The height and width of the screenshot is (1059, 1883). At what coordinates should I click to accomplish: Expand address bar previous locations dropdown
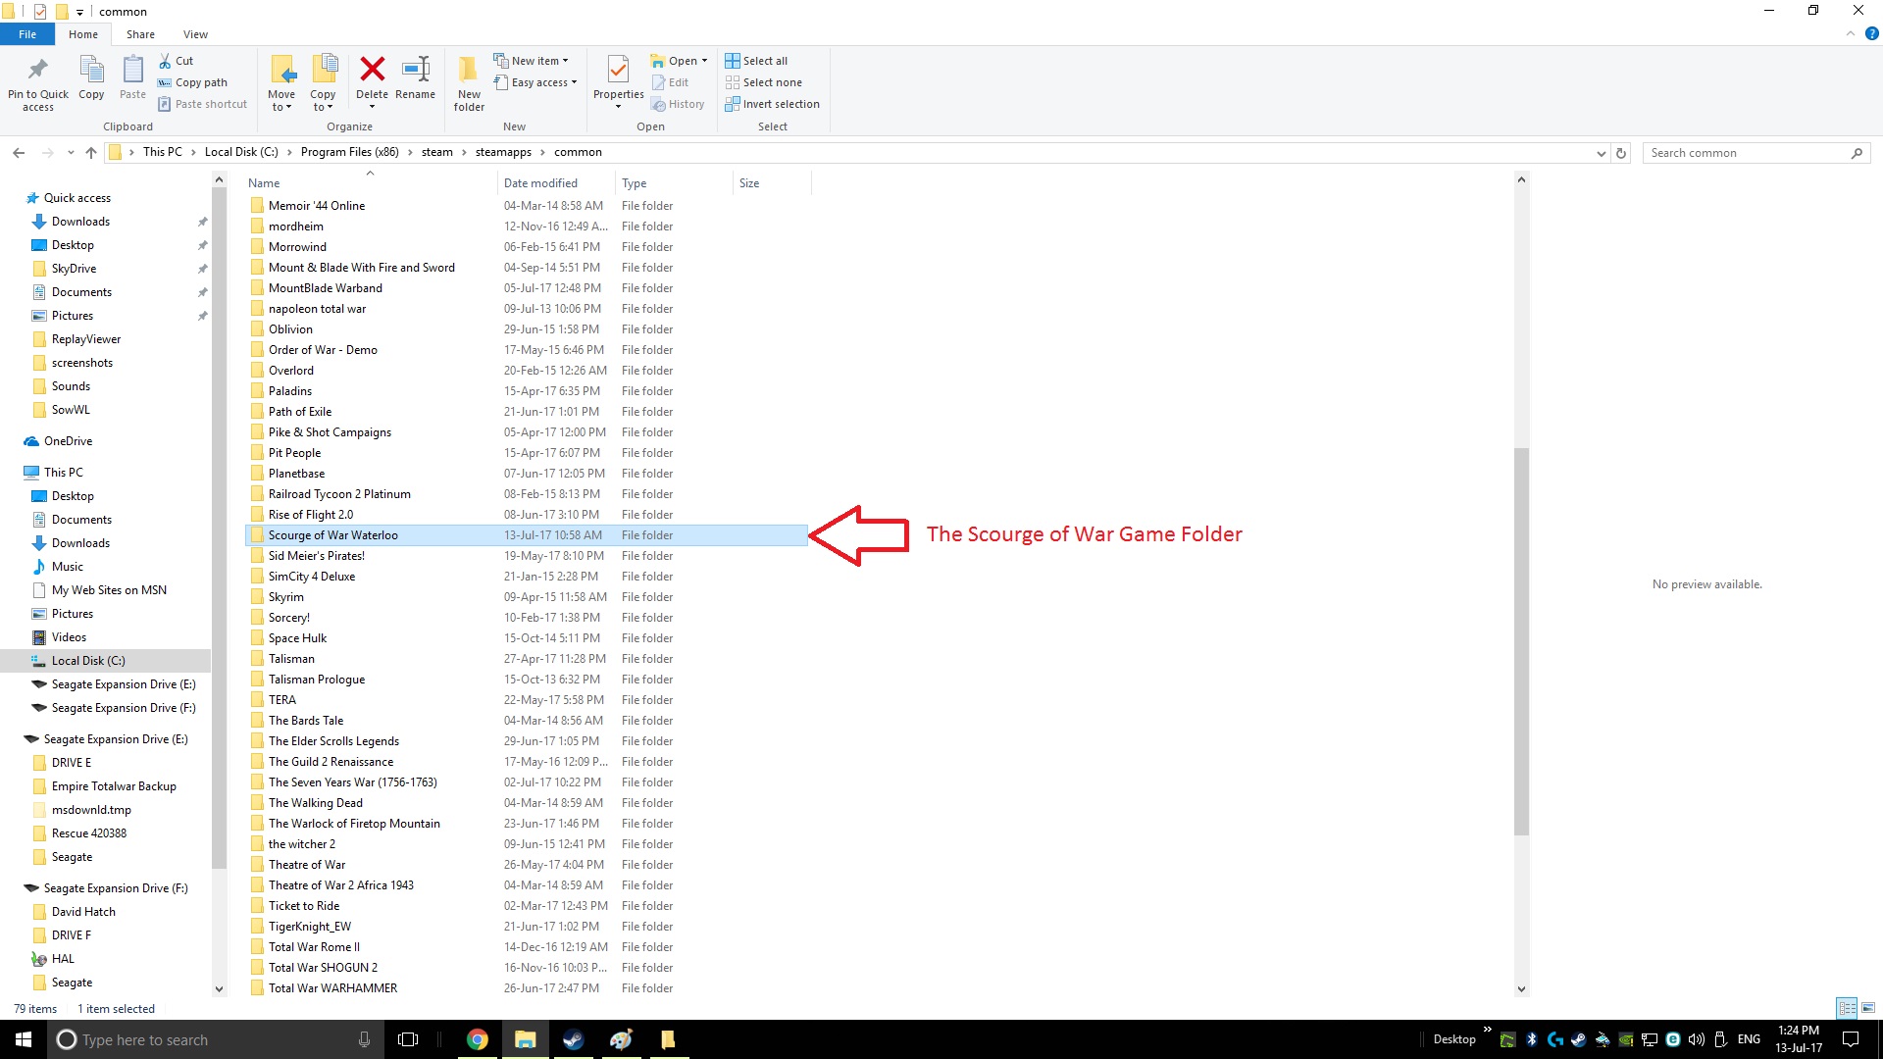pos(1602,153)
